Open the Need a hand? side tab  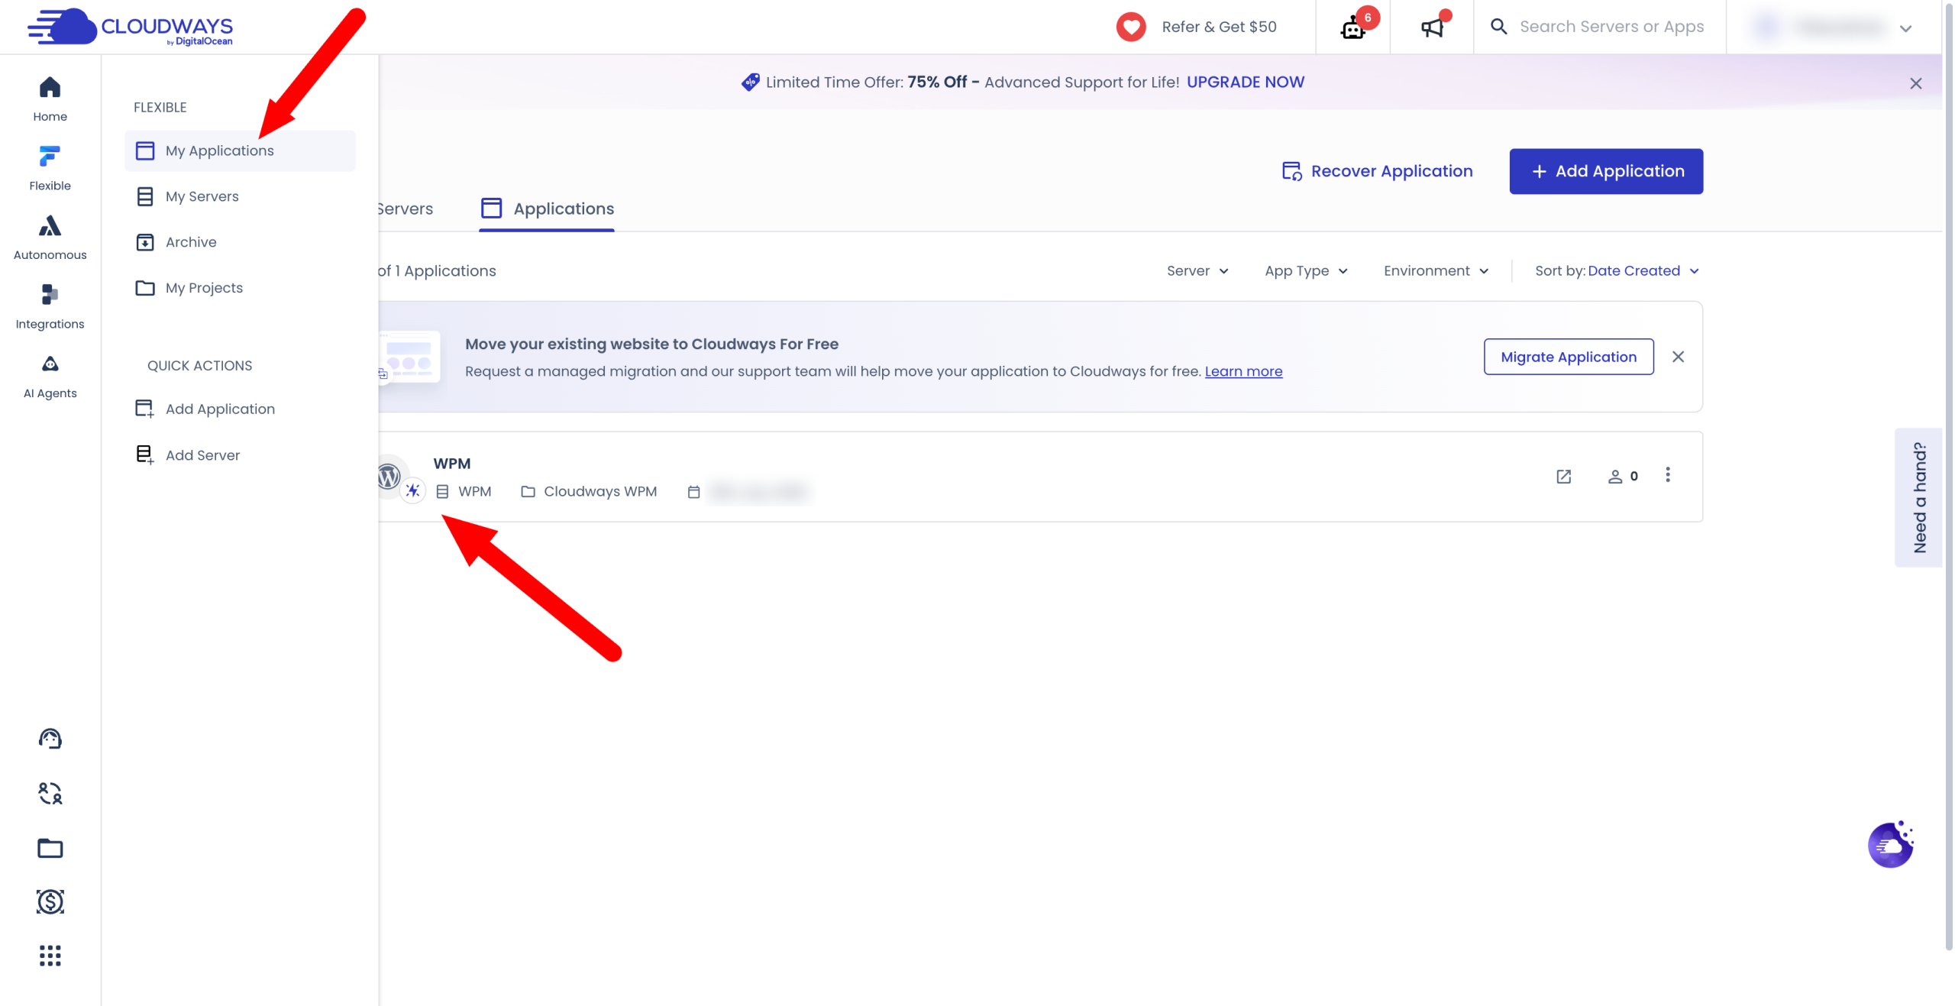click(x=1918, y=497)
